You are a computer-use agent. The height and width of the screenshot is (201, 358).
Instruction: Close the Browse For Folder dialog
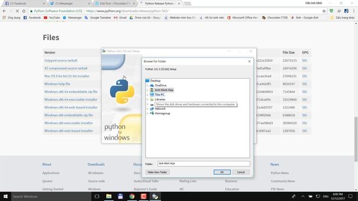(x=249, y=61)
